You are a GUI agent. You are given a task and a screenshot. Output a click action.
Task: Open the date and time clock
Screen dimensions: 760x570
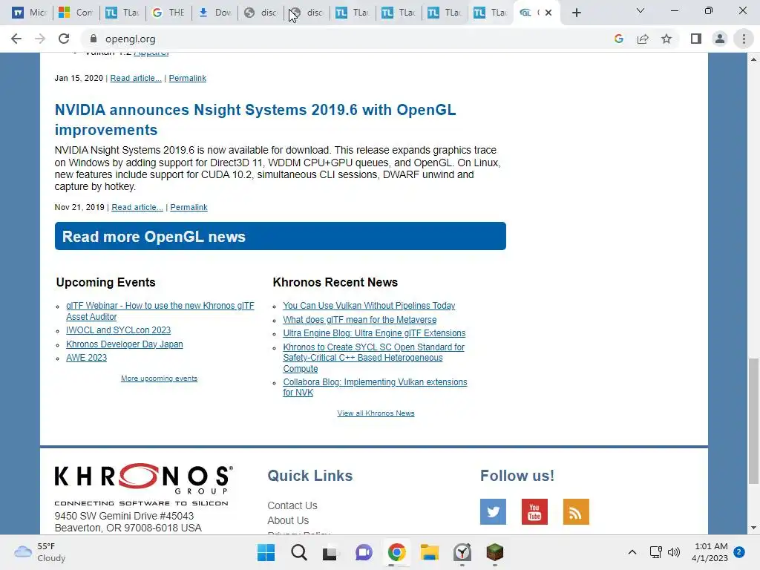tap(710, 552)
